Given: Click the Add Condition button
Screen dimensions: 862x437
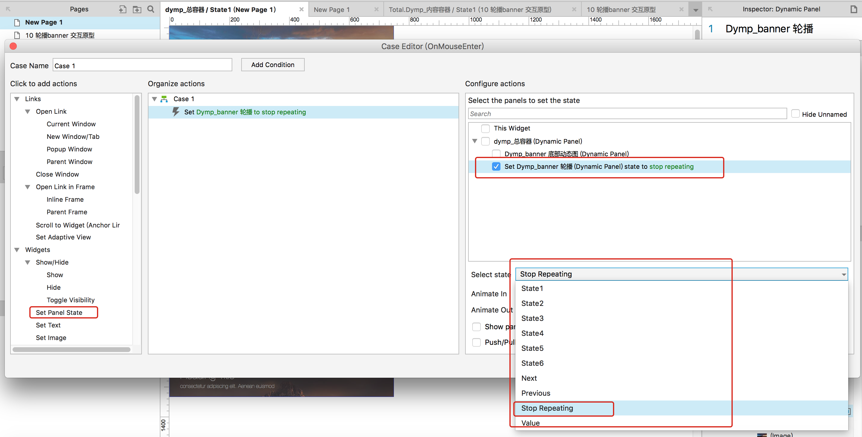Looking at the screenshot, I should pyautogui.click(x=273, y=65).
